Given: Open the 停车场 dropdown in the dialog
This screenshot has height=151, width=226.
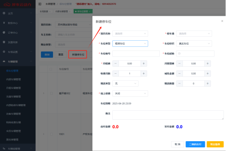Looking at the screenshot, I should point(194,34).
